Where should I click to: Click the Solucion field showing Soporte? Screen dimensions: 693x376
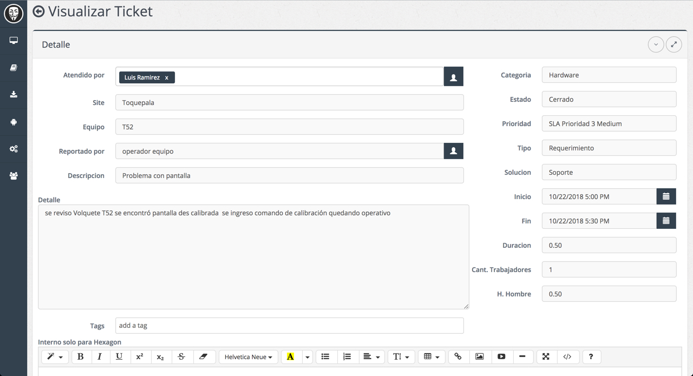609,172
